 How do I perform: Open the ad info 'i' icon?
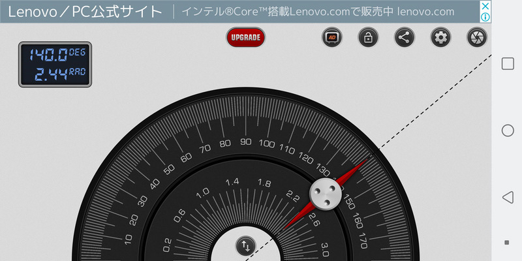(485, 17)
